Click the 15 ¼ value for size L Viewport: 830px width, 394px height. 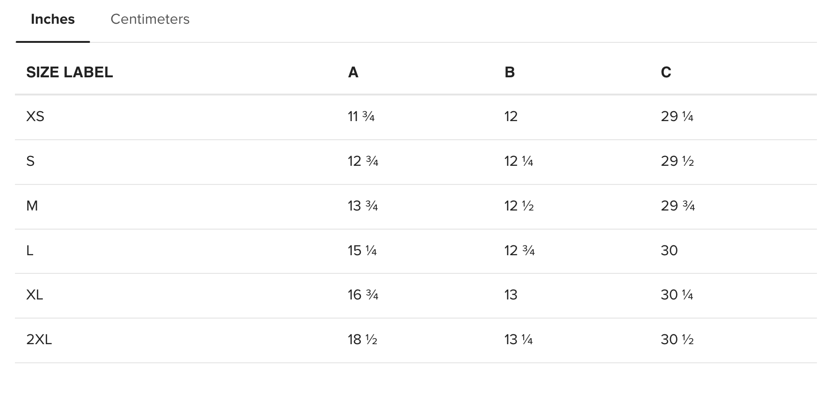tap(362, 251)
